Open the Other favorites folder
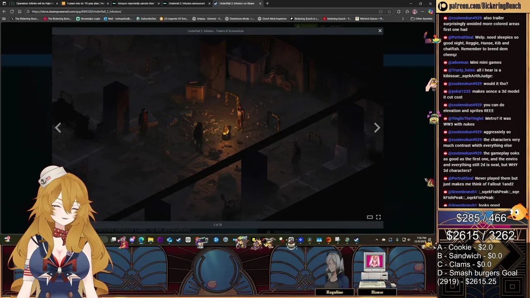Screen dimensions: 530x298 (422, 19)
